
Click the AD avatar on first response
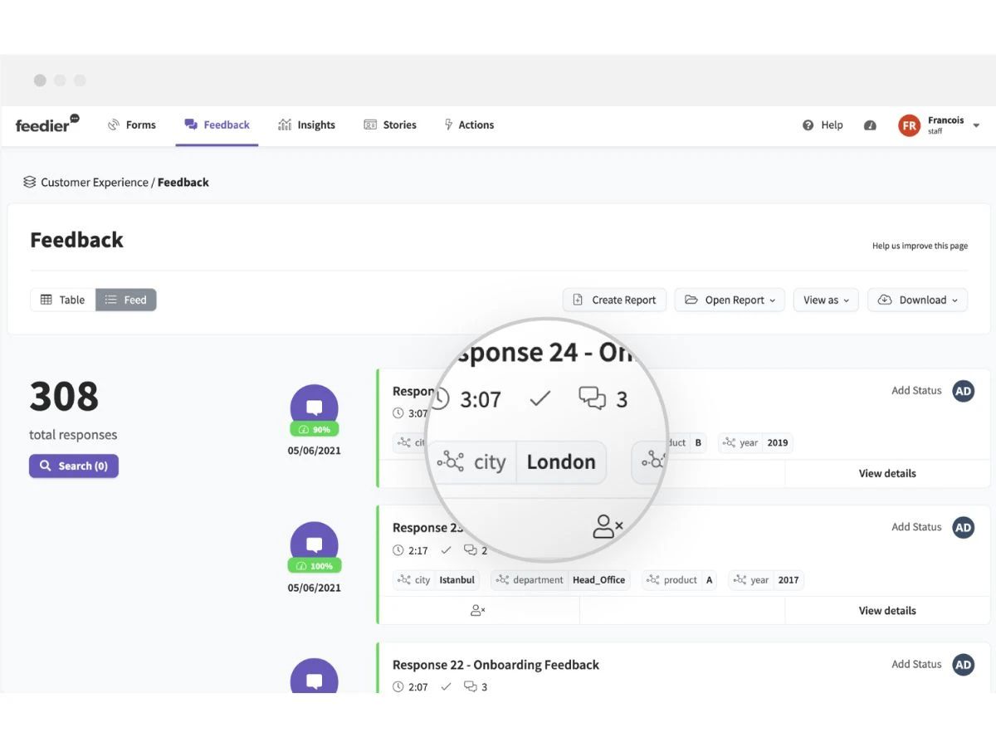click(x=963, y=391)
